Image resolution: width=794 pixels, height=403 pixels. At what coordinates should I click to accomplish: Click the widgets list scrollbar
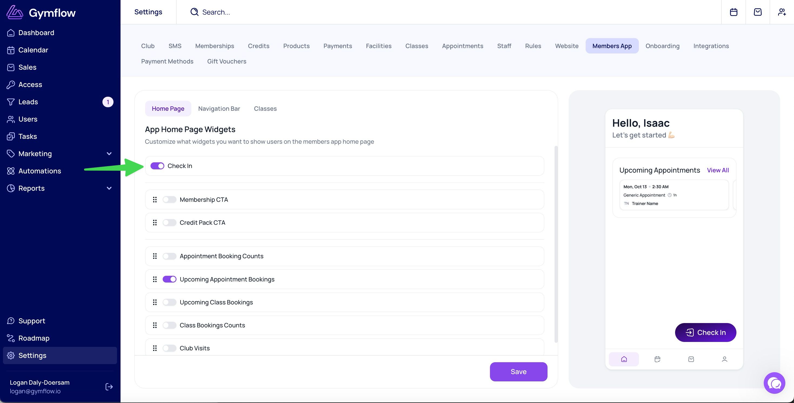pyautogui.click(x=556, y=244)
